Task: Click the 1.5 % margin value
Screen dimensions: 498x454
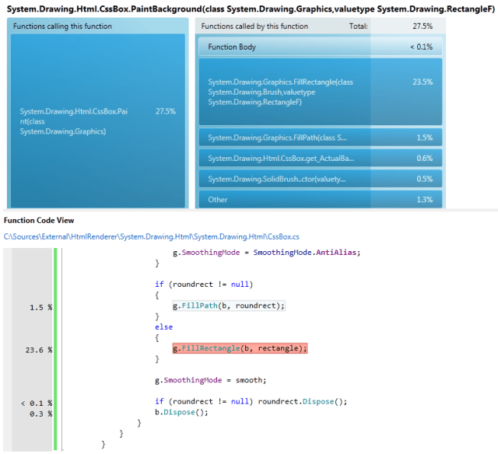Action: pos(40,307)
